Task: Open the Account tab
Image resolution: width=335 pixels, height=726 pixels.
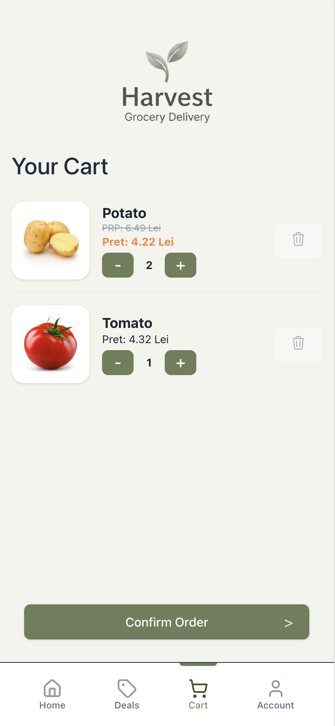Action: point(275,694)
